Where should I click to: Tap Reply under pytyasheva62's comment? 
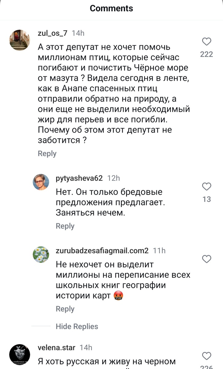click(x=65, y=226)
